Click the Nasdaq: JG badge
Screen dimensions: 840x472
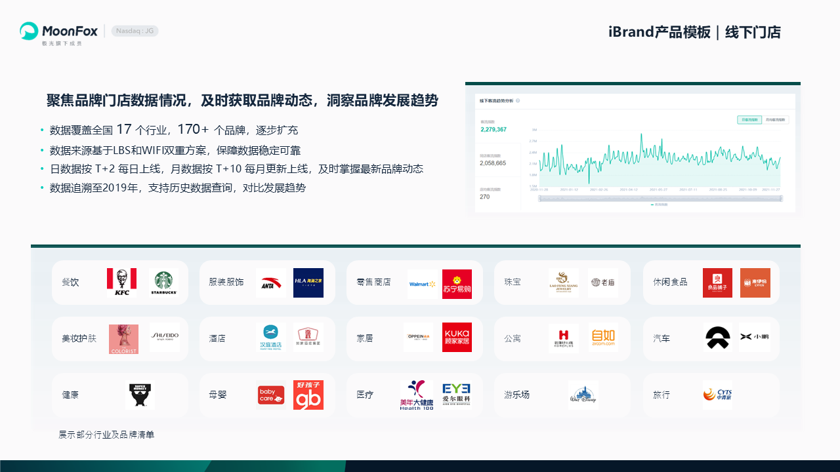coord(135,31)
